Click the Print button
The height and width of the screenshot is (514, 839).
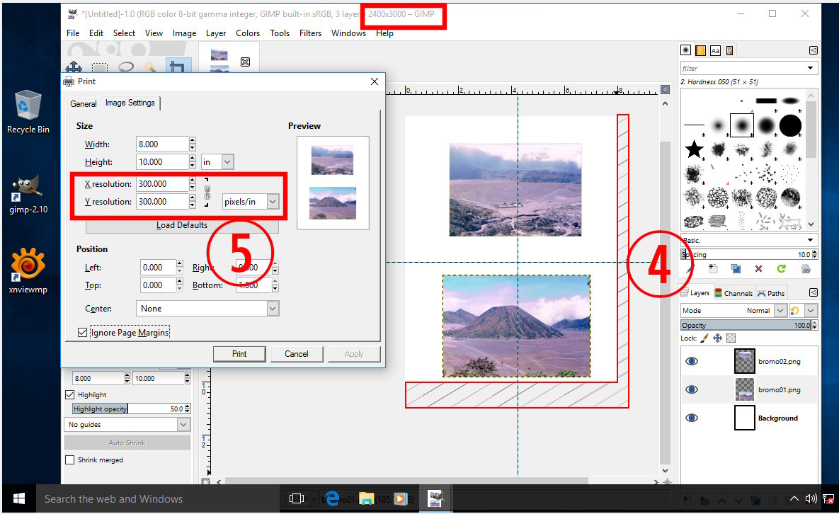[x=239, y=354]
